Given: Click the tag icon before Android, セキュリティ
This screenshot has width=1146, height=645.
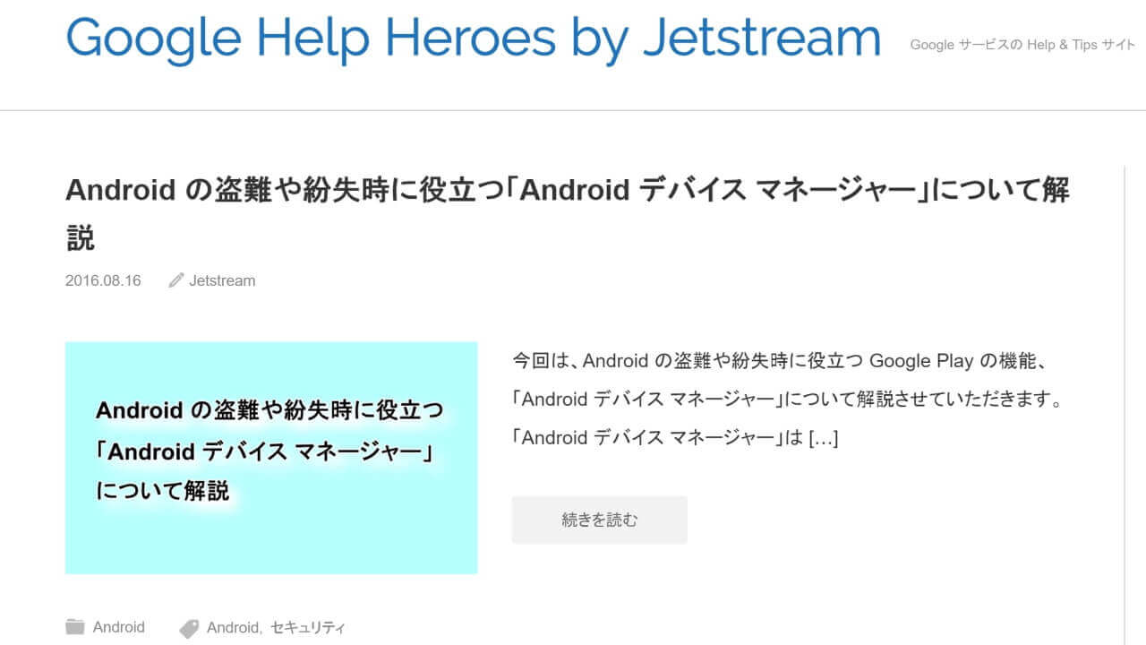Looking at the screenshot, I should tap(189, 627).
